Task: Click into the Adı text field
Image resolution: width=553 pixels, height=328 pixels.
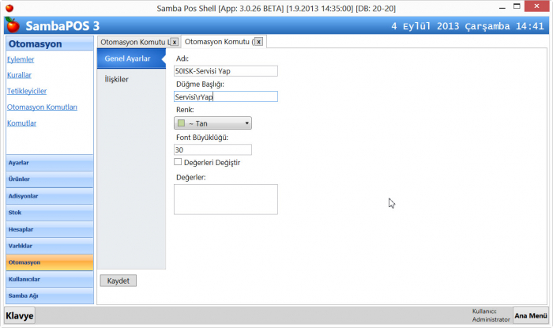Action: [225, 70]
